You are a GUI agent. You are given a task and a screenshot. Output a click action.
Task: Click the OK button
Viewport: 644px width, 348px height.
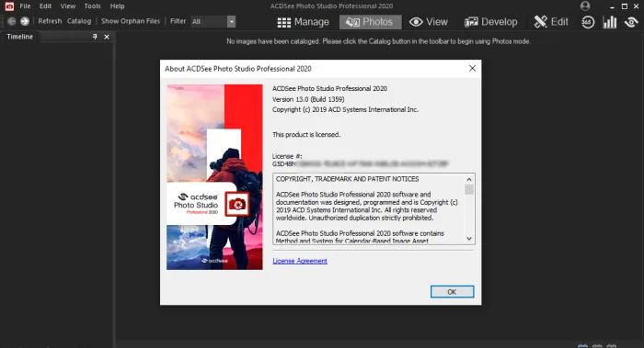pos(453,292)
